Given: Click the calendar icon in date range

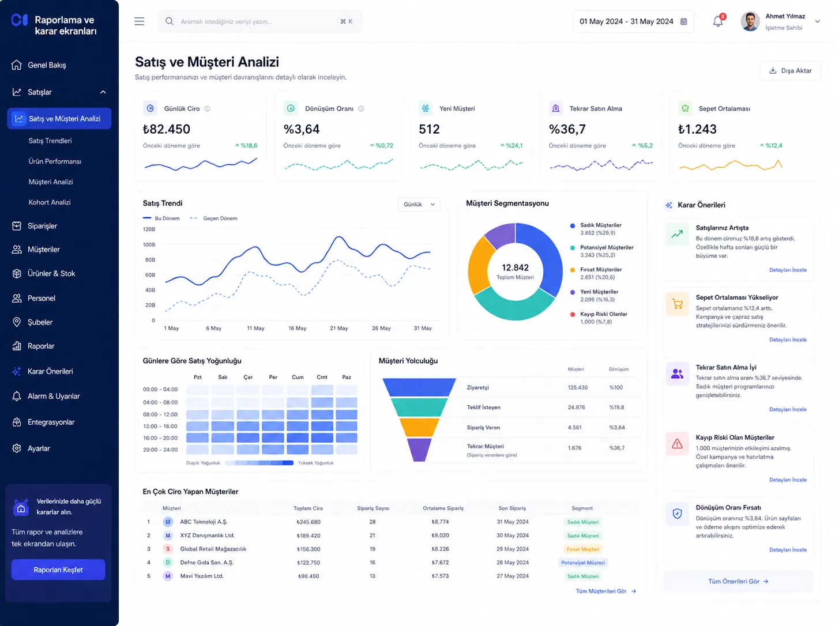Looking at the screenshot, I should tap(684, 21).
